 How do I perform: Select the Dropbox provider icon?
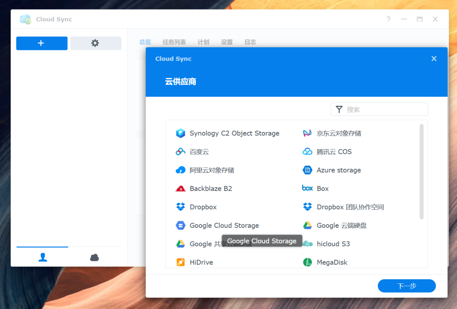(x=180, y=207)
